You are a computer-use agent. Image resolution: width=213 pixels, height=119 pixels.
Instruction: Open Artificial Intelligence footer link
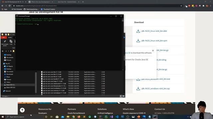105,113
